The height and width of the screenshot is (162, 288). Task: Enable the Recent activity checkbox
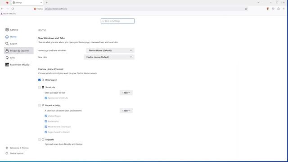tap(40, 105)
